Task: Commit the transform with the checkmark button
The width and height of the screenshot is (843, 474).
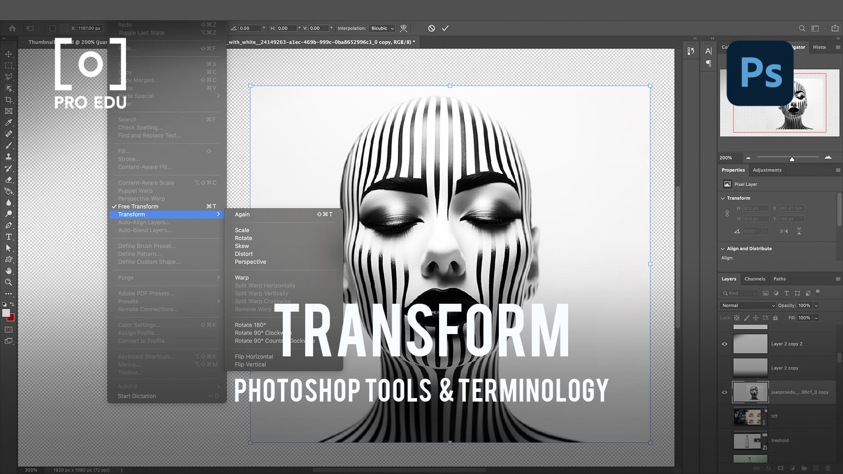Action: pos(445,28)
